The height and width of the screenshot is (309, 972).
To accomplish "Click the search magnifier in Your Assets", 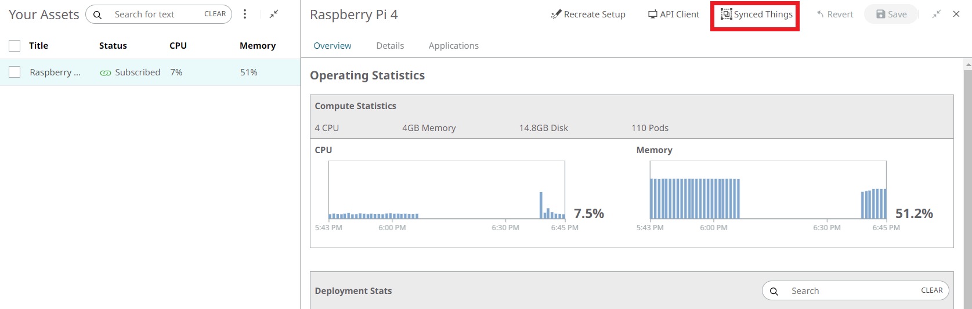I will tap(97, 14).
